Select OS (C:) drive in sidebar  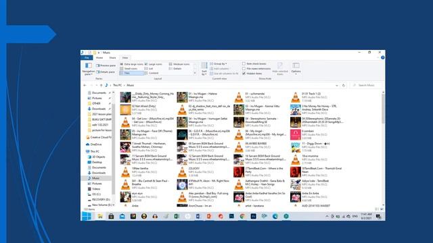click(x=94, y=194)
